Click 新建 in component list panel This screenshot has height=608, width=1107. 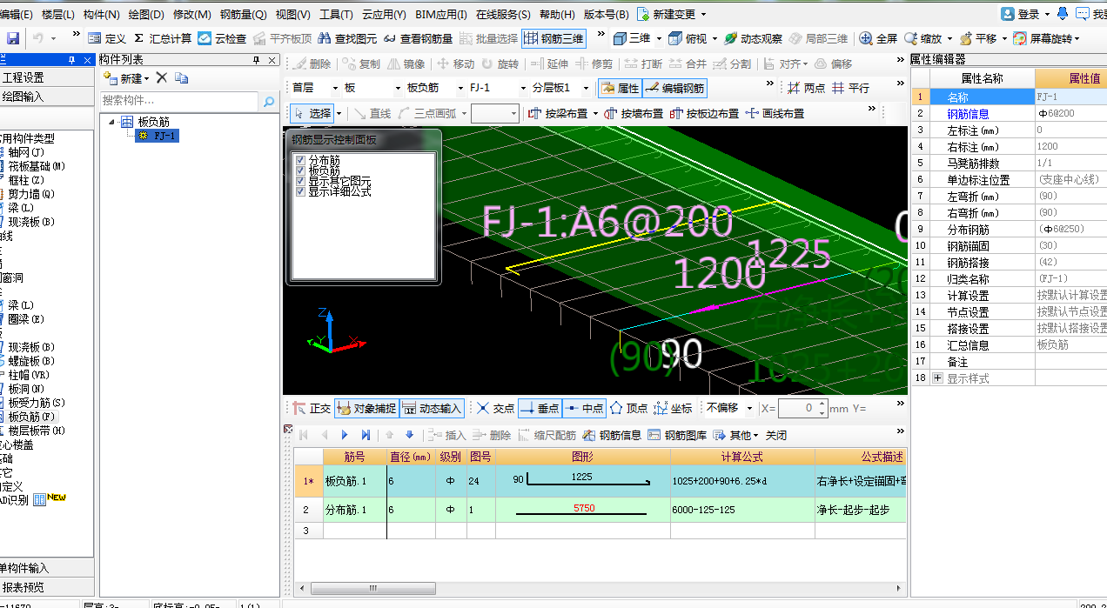[126, 78]
